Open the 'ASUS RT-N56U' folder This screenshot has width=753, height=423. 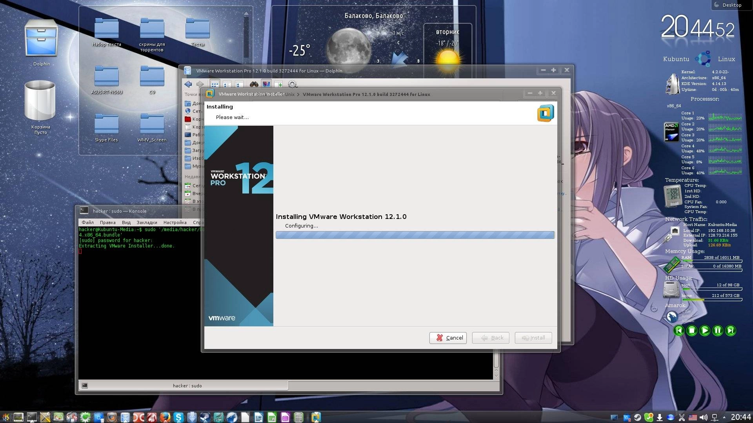point(107,80)
